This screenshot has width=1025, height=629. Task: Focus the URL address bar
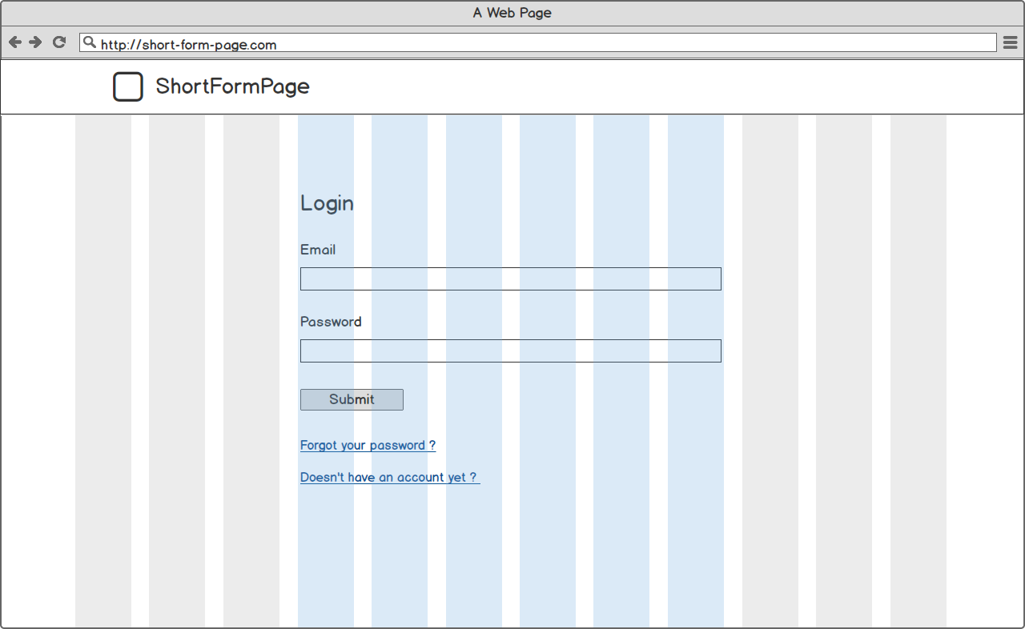[x=538, y=42]
